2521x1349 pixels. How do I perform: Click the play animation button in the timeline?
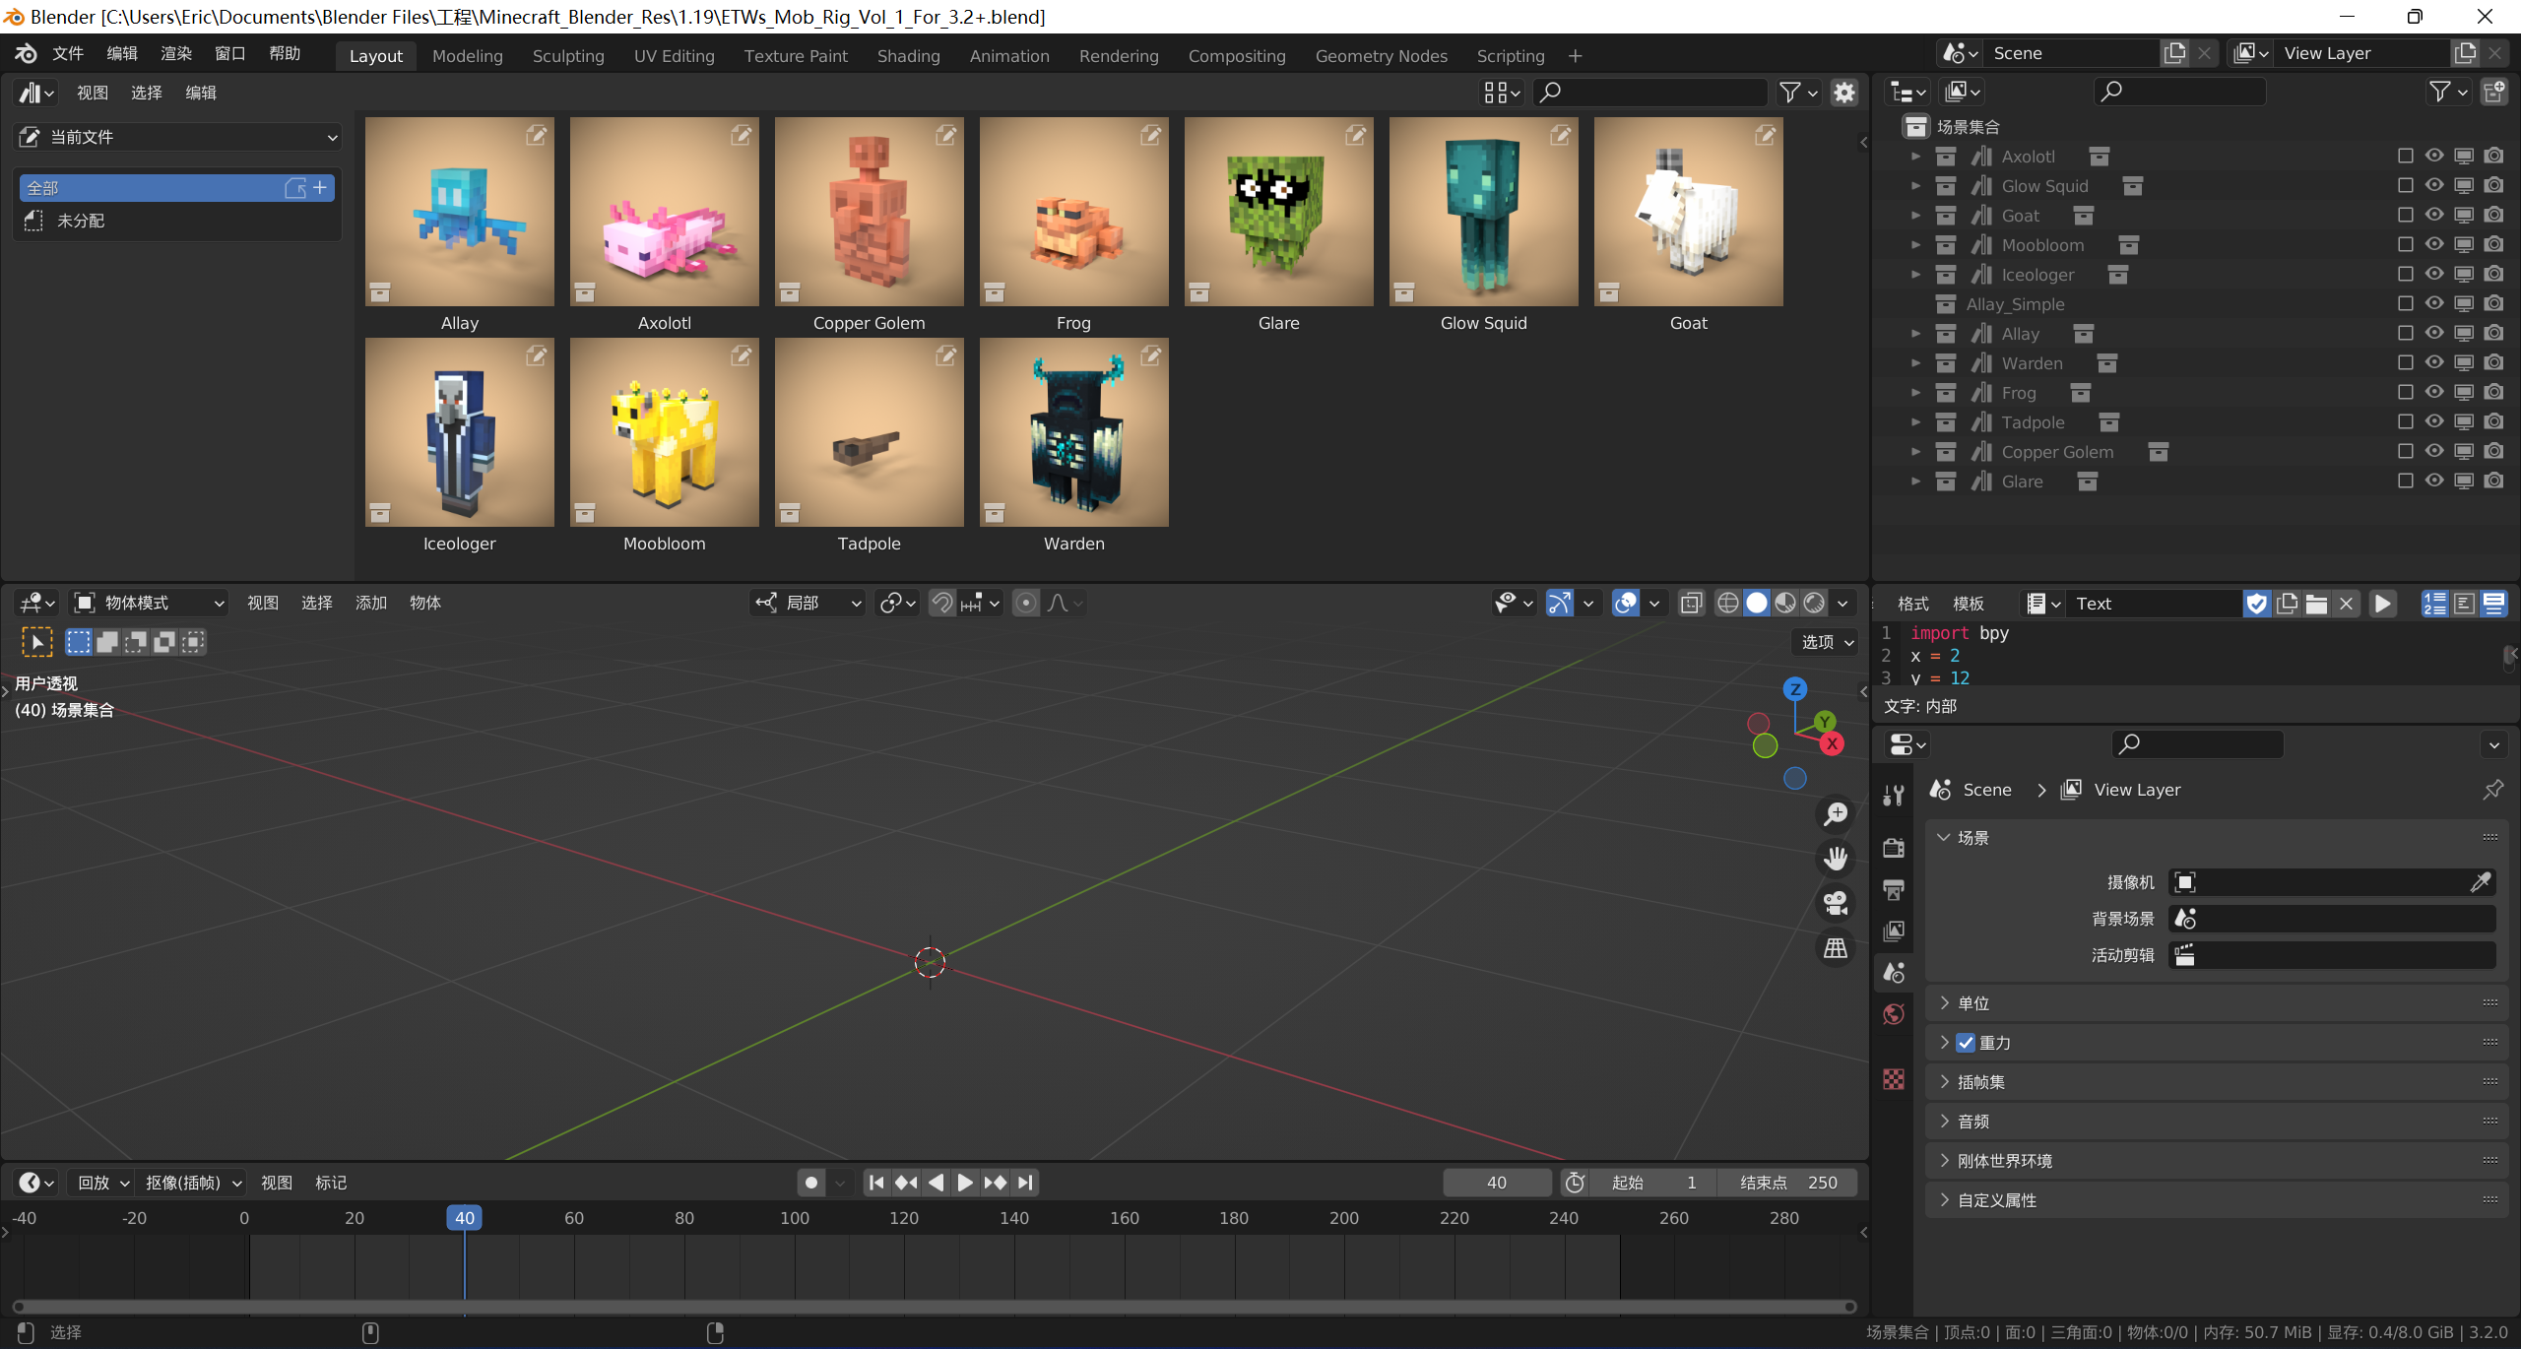[965, 1183]
